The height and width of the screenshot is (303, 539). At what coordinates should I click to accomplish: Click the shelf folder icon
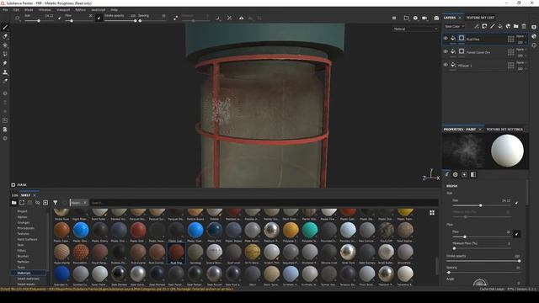click(13, 203)
